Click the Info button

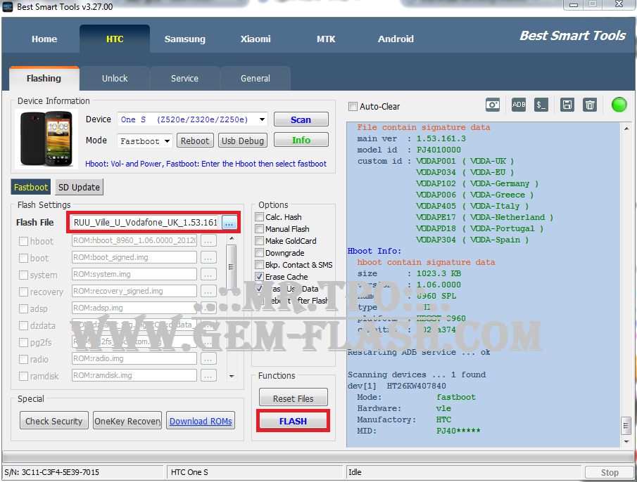(301, 140)
